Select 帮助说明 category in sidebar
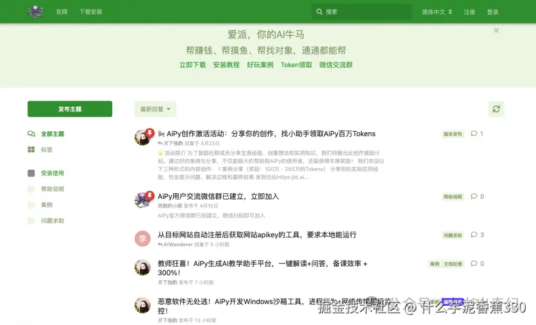The image size is (536, 325). tap(53, 189)
